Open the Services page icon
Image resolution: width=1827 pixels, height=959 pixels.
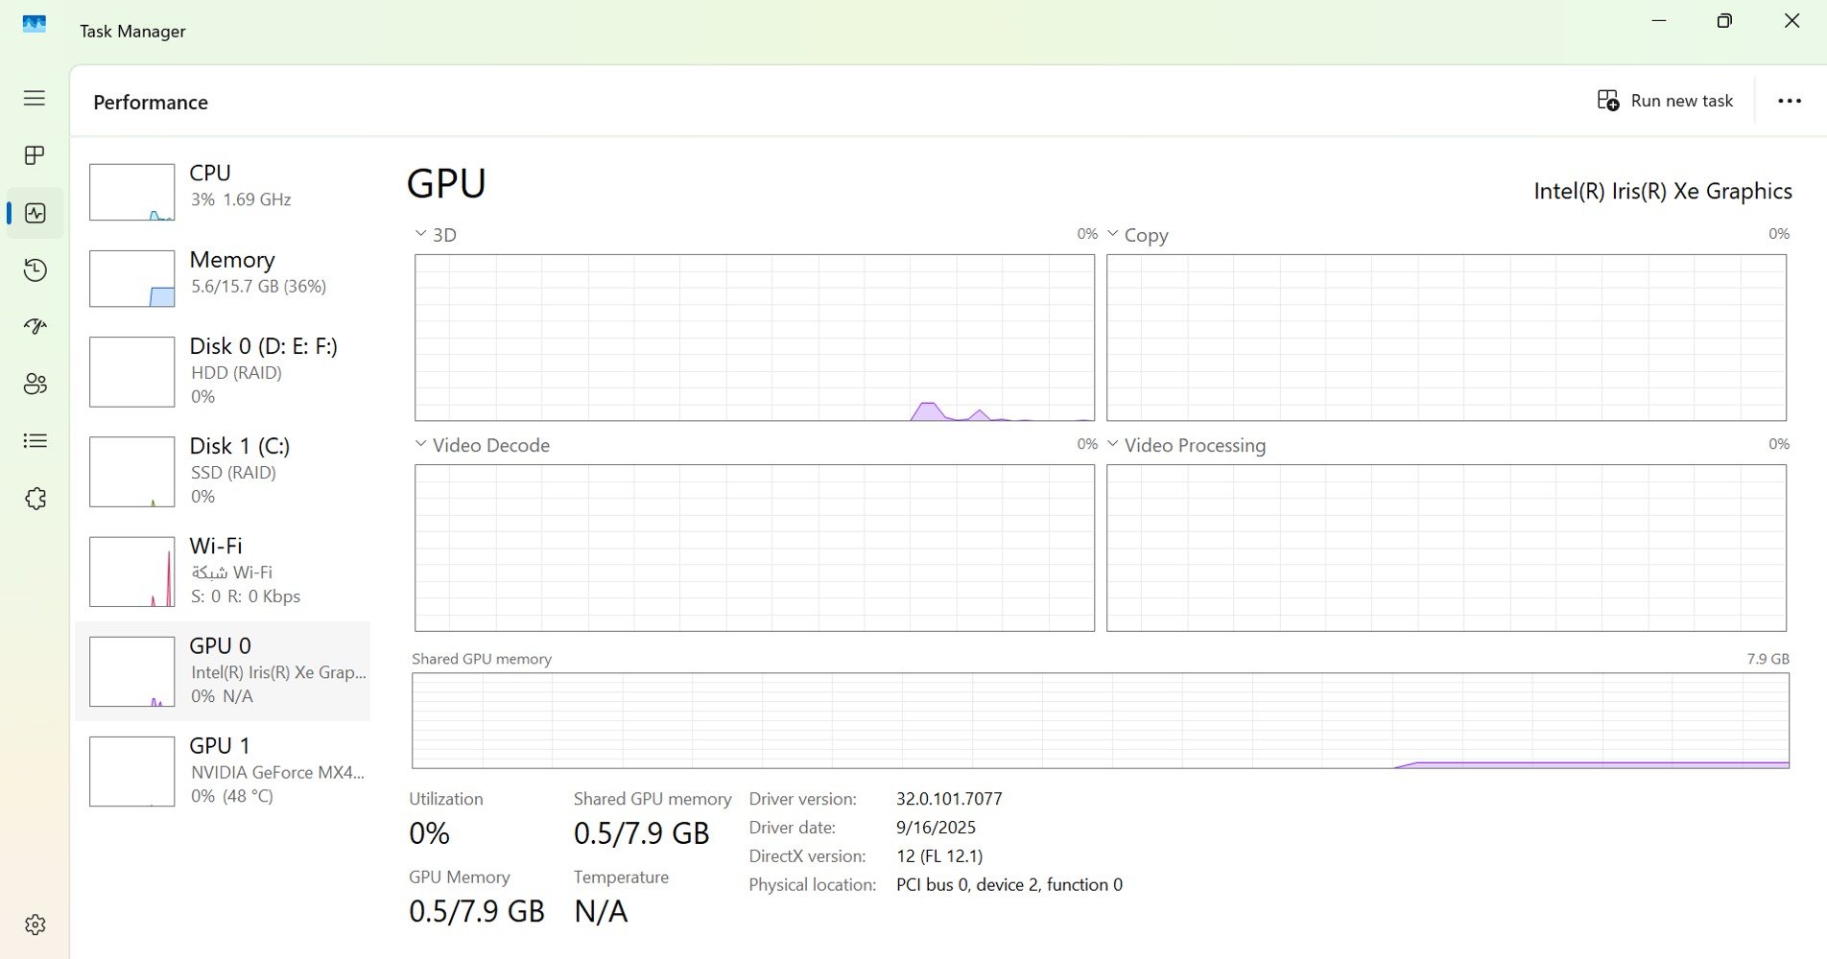(36, 499)
